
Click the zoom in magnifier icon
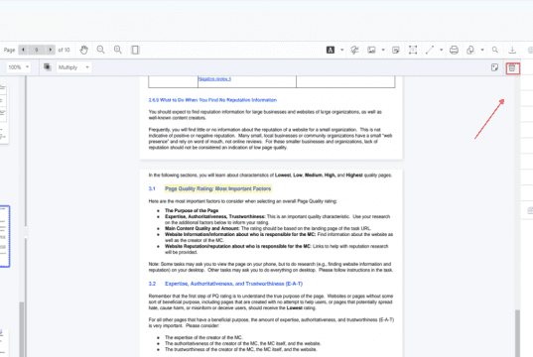pyautogui.click(x=118, y=50)
